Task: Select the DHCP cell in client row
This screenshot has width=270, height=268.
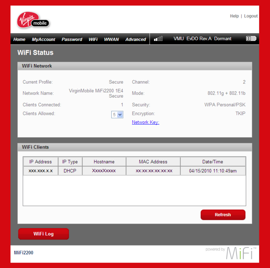Action: pos(70,171)
